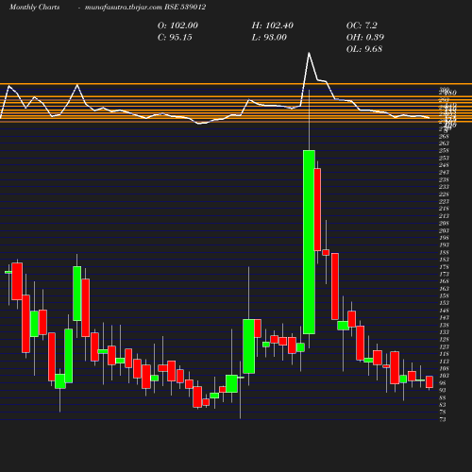Click price axis label 78
Image resolution: width=472 pixels, height=472 pixels.
point(443,413)
